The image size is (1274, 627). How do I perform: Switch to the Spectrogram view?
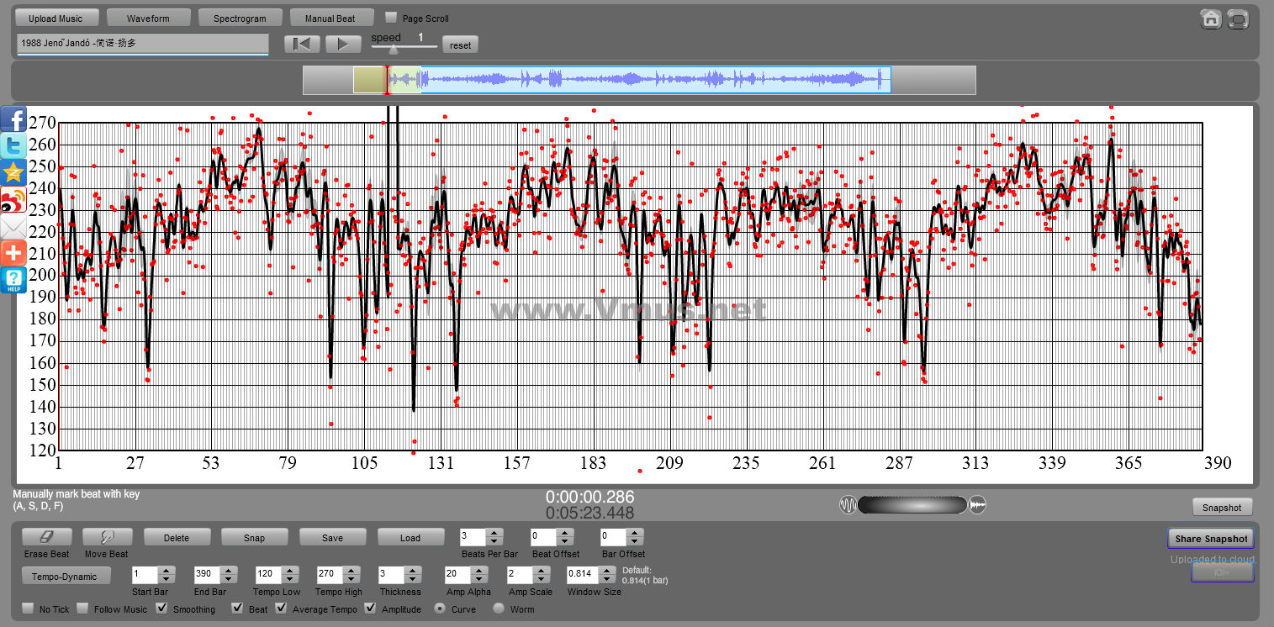click(240, 18)
